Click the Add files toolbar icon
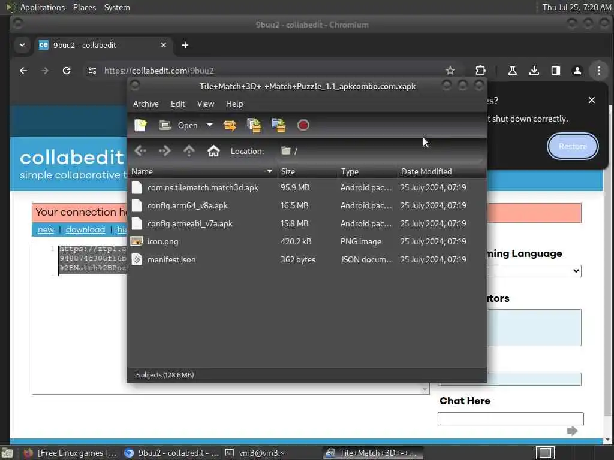 pos(254,125)
